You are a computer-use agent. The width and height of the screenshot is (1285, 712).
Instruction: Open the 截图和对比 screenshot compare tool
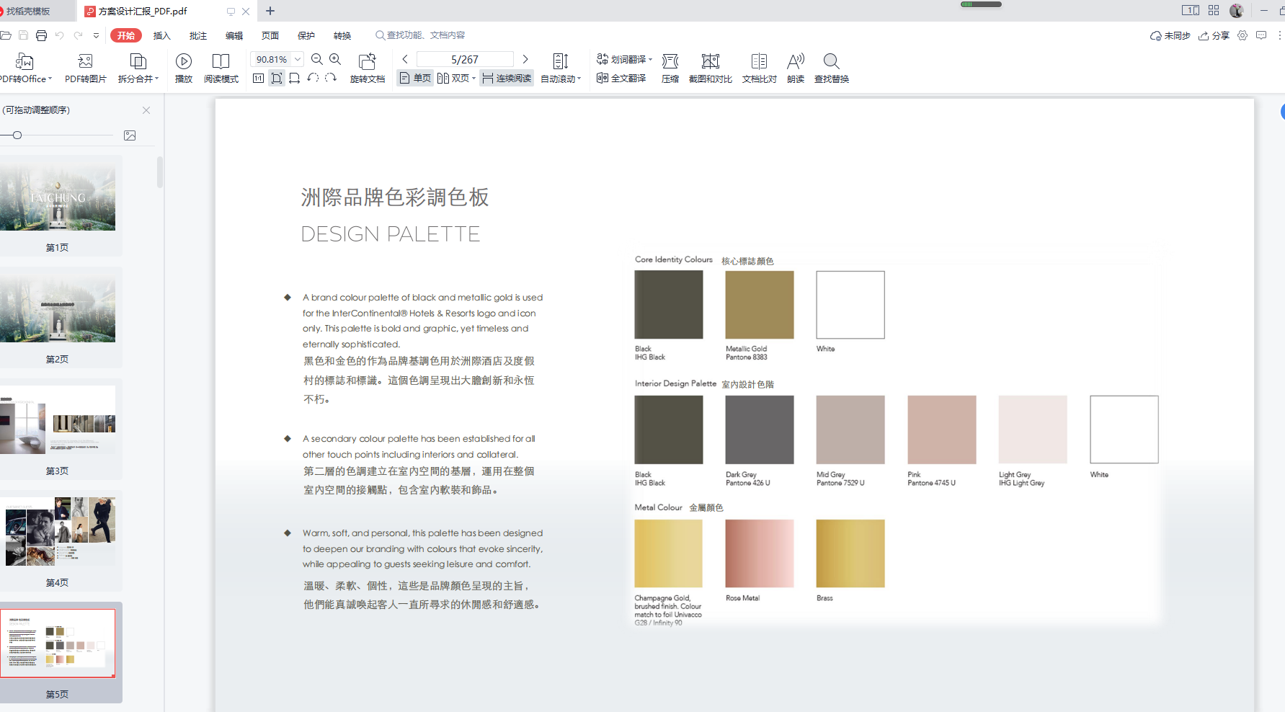click(x=710, y=68)
